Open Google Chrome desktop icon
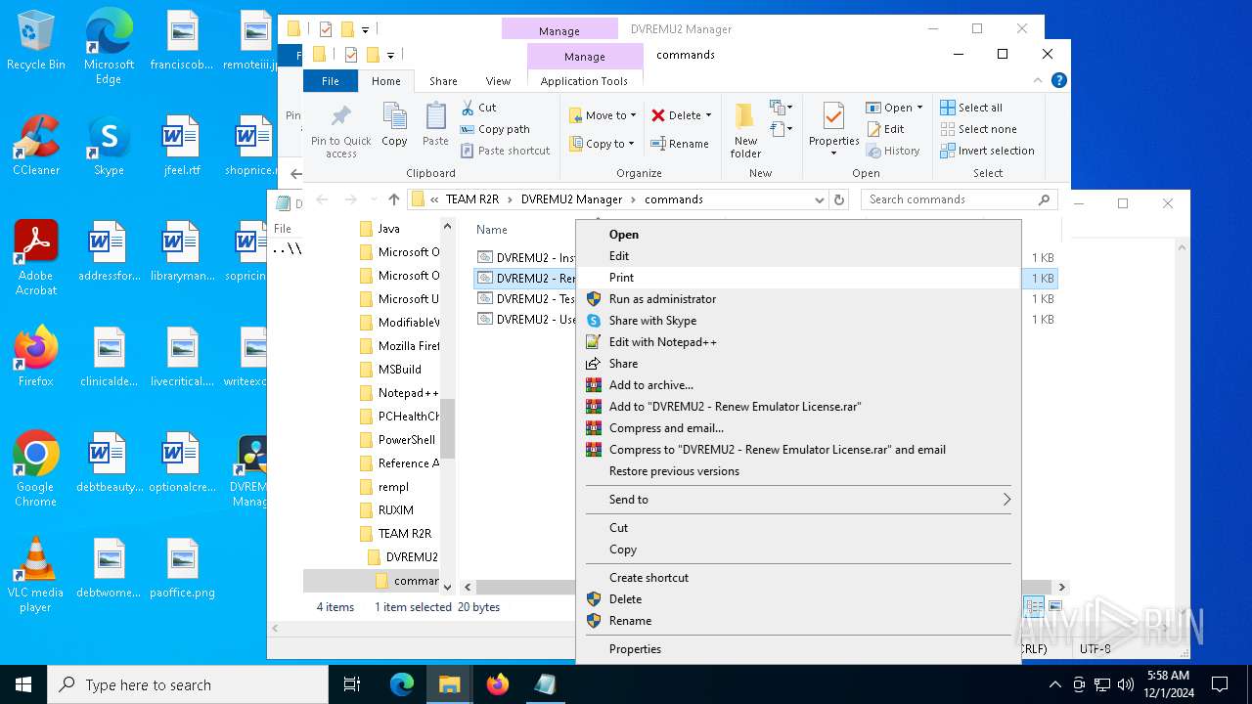1252x704 pixels. pyautogui.click(x=36, y=469)
